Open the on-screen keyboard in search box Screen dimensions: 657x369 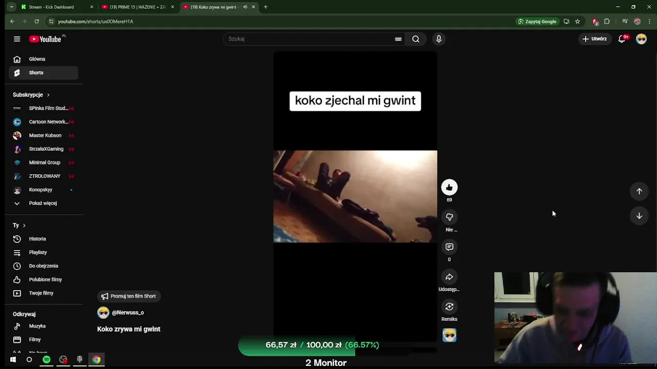pos(398,39)
